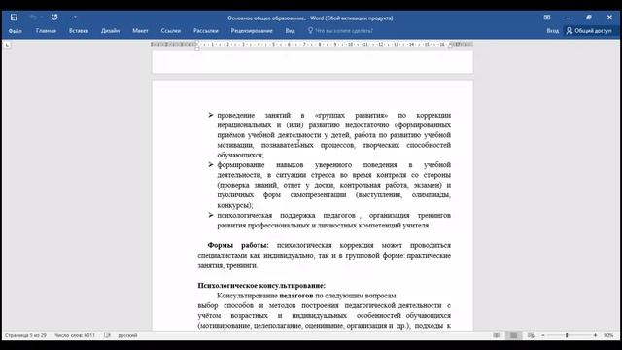
Task: Open the Ссылки tab
Action: pyautogui.click(x=171, y=31)
